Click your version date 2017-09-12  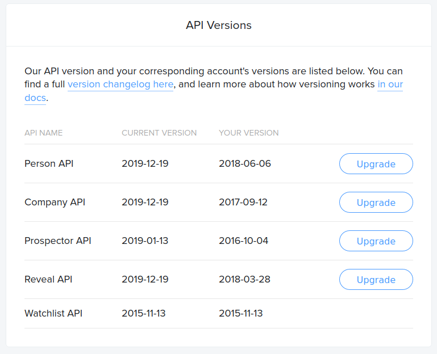pyautogui.click(x=243, y=203)
